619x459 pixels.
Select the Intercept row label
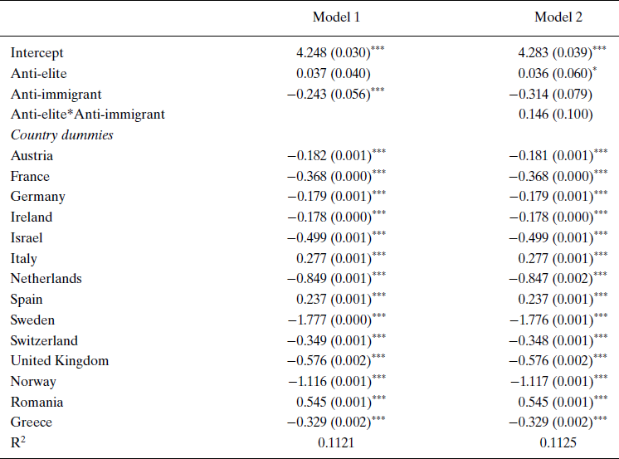[37, 53]
